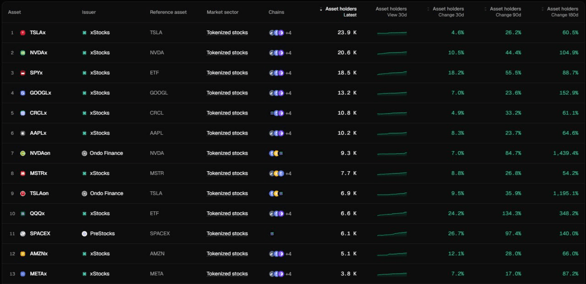The height and width of the screenshot is (284, 586).
Task: Click the NVDAx green asset icon
Action: tap(23, 53)
